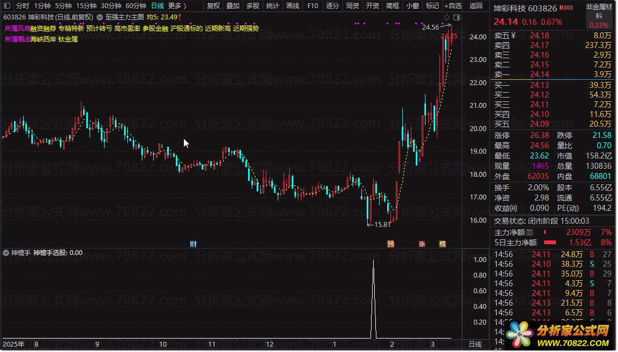
Task: Click the 返回 back button
Action: click(476, 5)
